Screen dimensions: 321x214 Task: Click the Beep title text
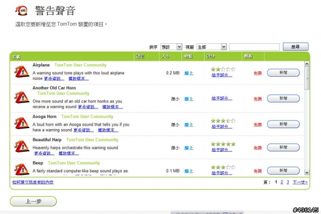point(38,163)
